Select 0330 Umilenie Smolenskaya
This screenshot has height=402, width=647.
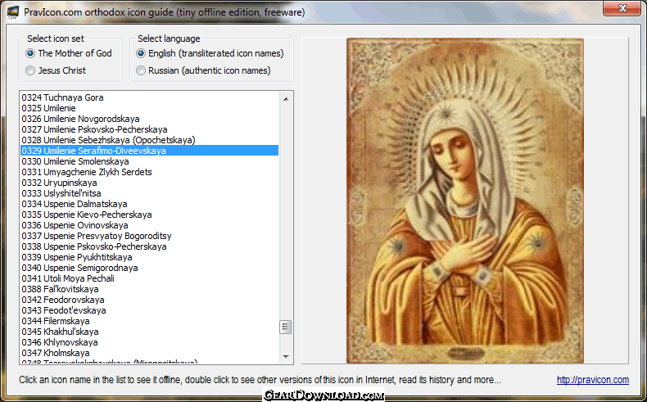[150, 161]
